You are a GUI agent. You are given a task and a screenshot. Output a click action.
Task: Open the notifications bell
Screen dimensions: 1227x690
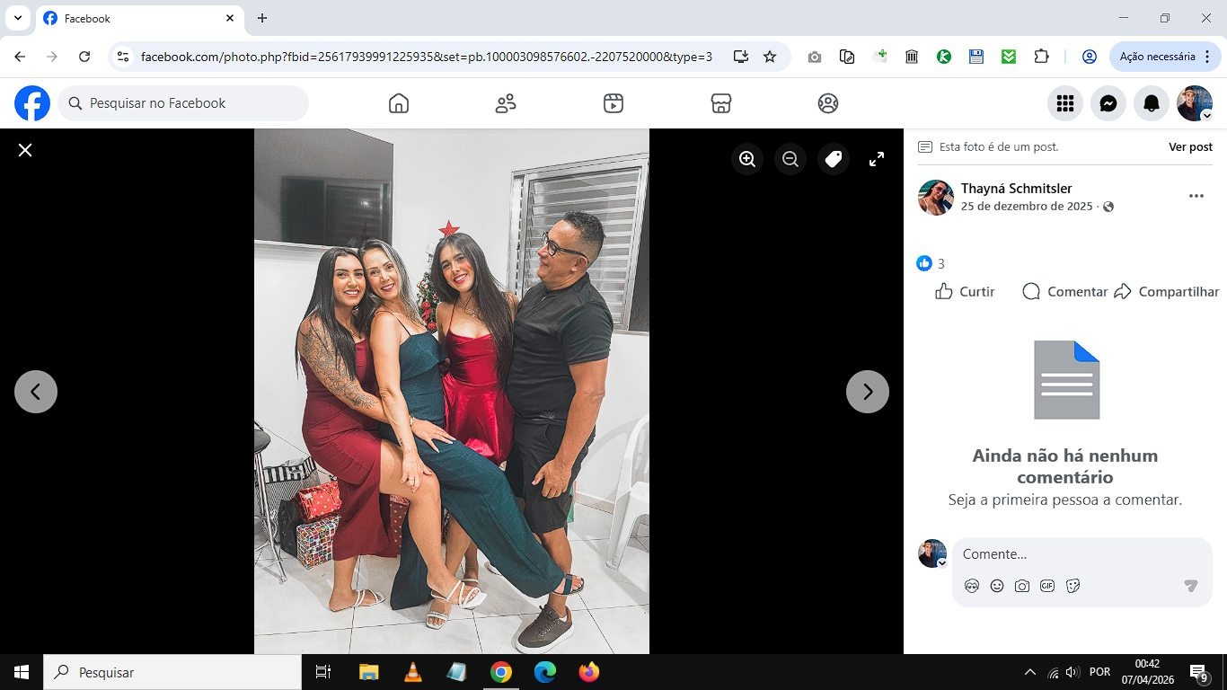pyautogui.click(x=1152, y=104)
